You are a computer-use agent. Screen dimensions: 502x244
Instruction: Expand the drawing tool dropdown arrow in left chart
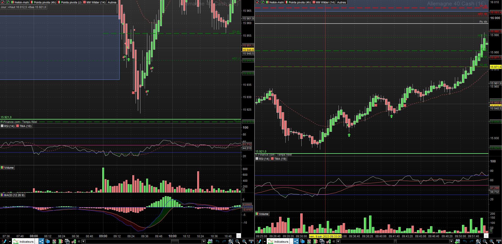click(10, 241)
